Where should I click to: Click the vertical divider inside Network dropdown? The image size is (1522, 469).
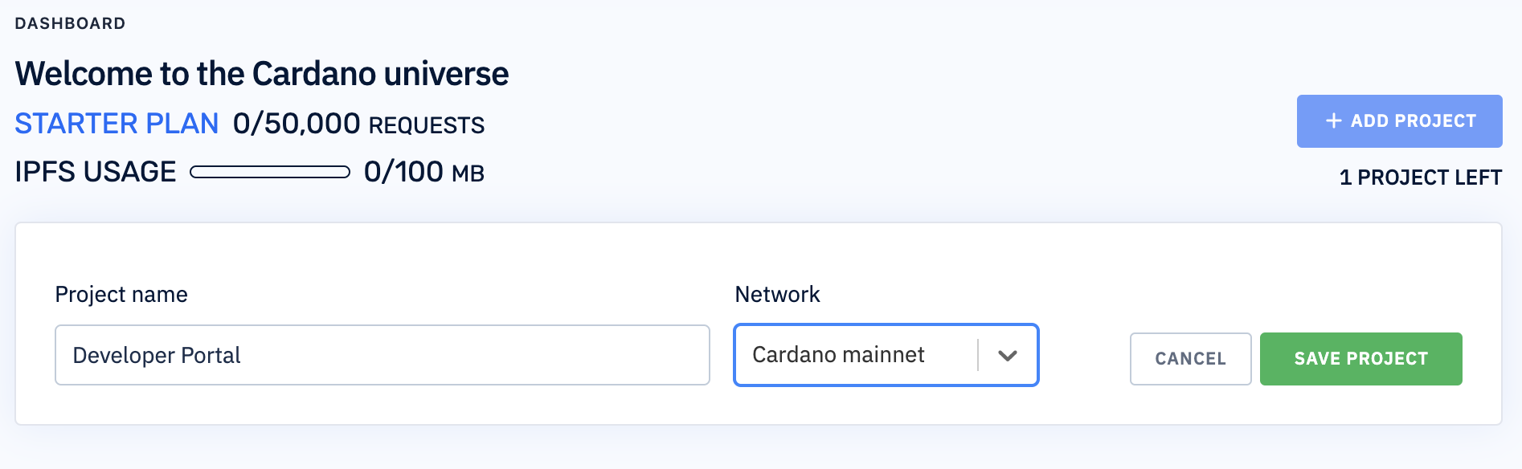[978, 355]
